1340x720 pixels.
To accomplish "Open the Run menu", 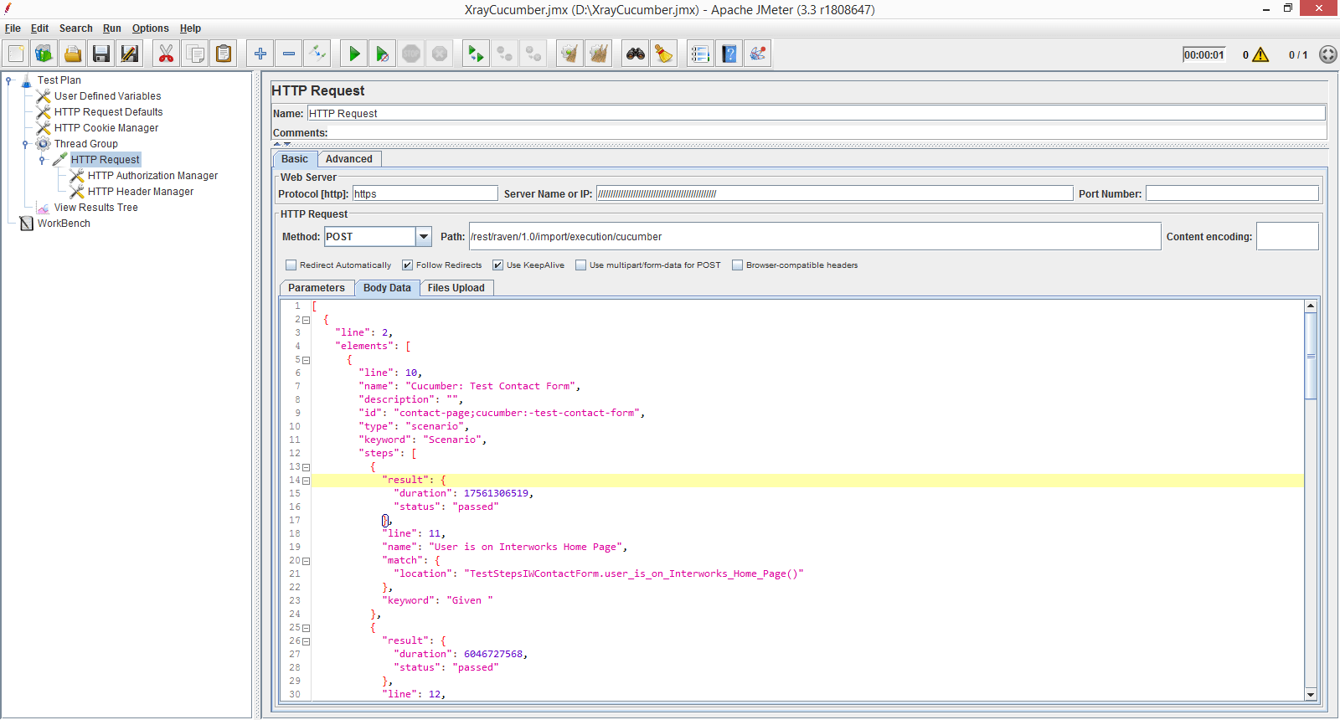I will (x=112, y=28).
